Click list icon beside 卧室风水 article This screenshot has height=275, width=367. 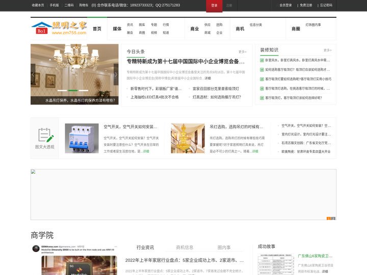coord(262,60)
